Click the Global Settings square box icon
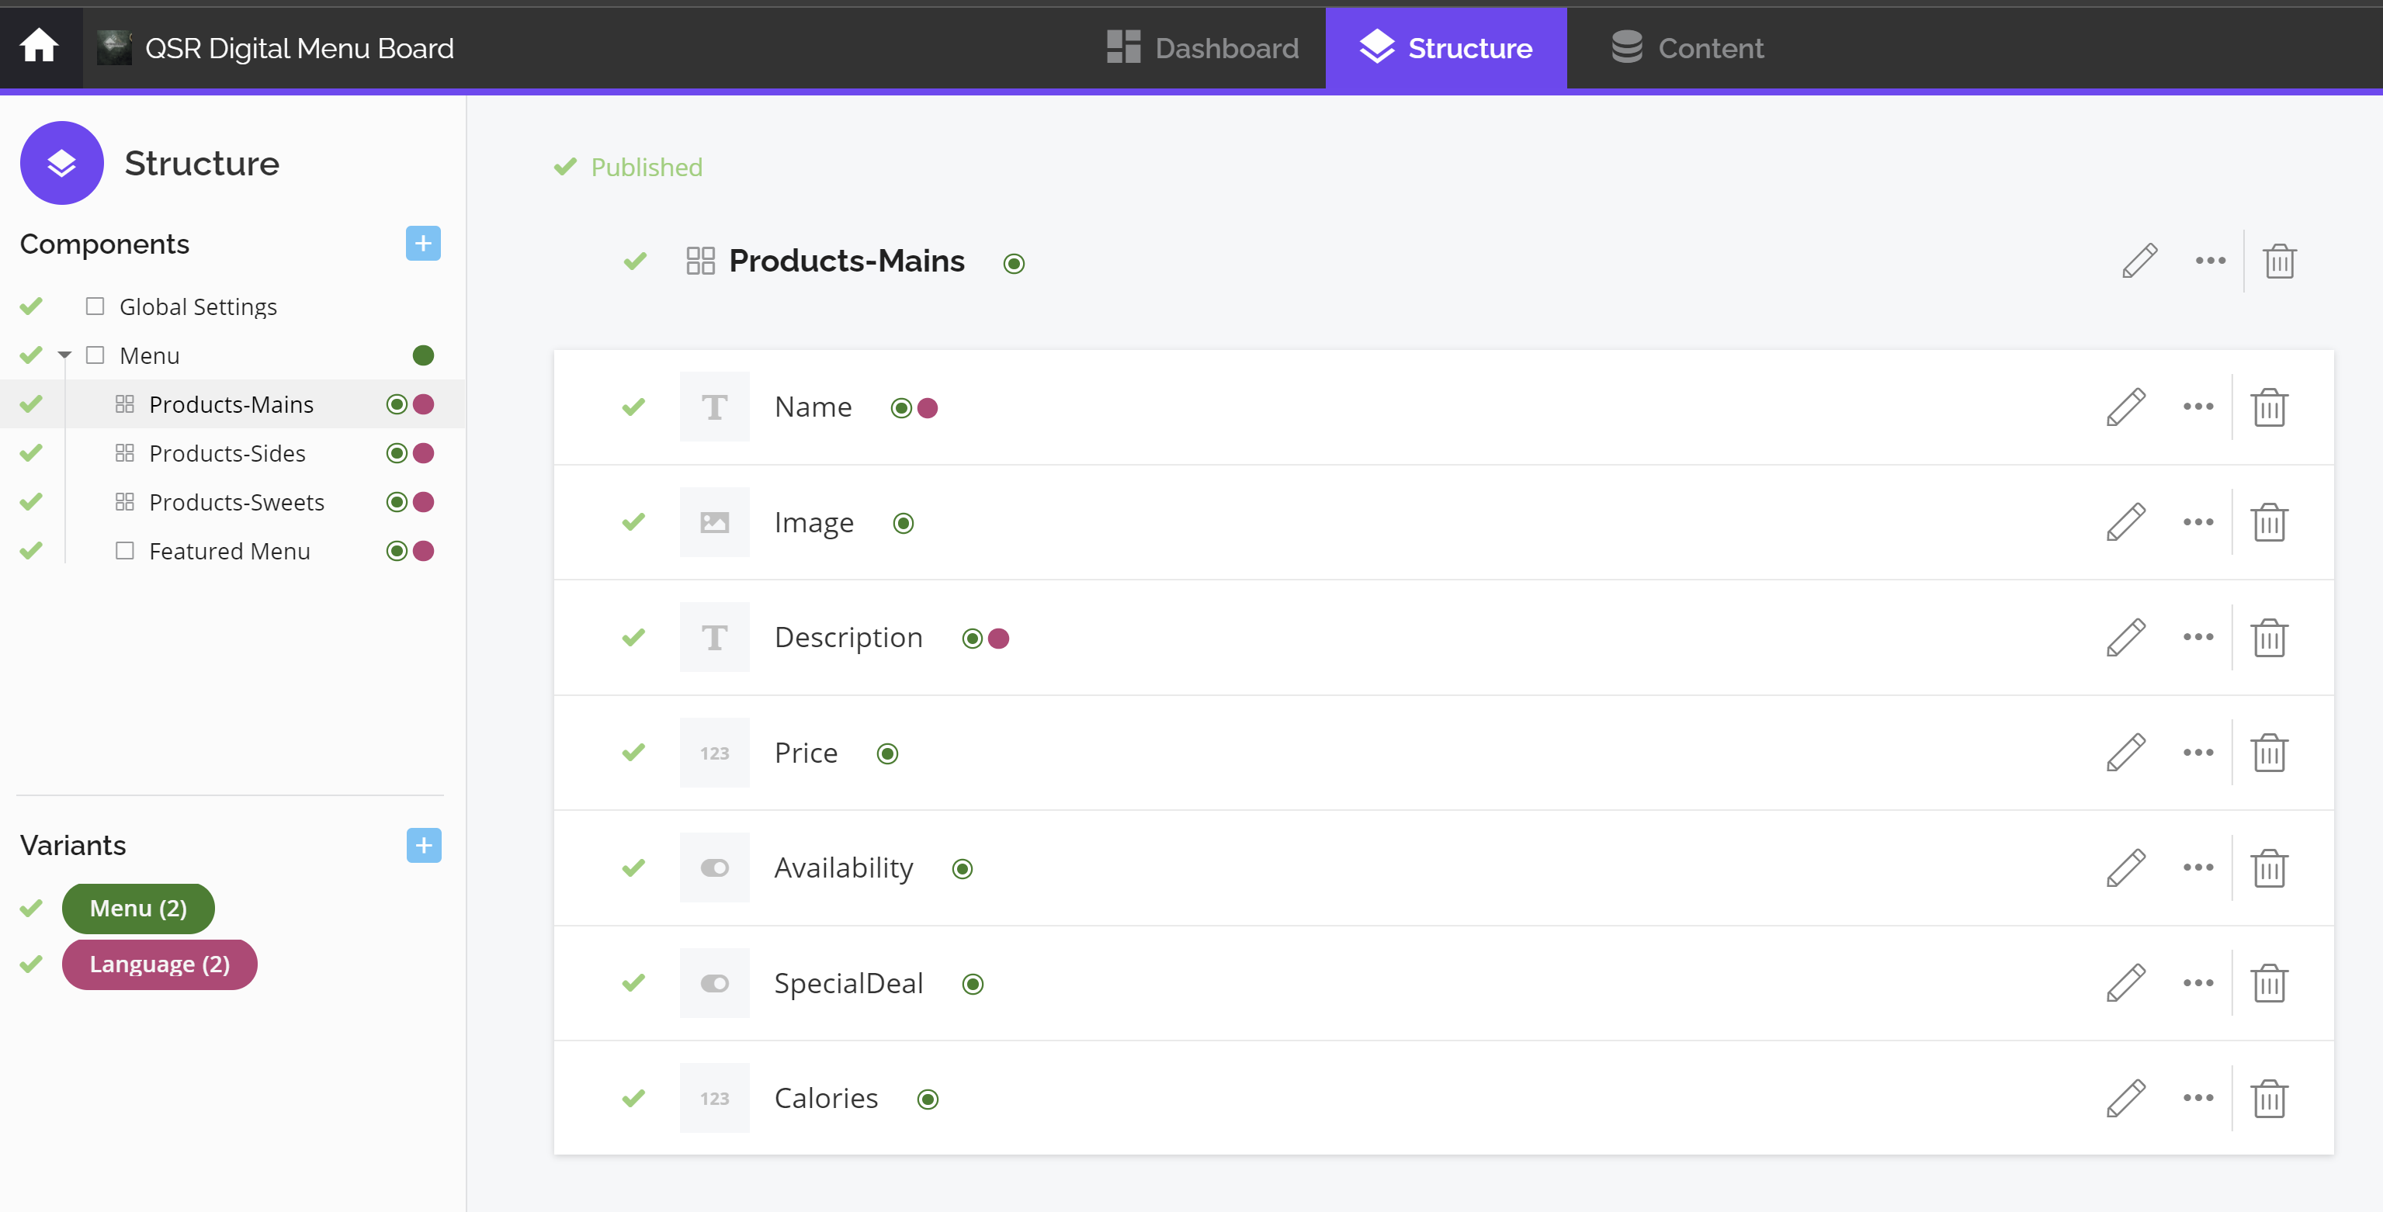Viewport: 2383px width, 1212px height. tap(95, 306)
